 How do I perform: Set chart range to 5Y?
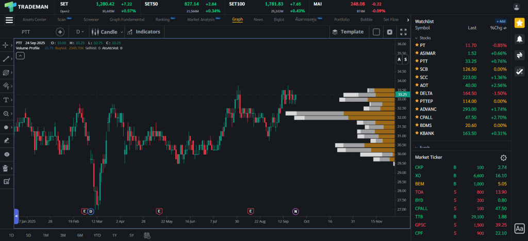click(x=131, y=235)
